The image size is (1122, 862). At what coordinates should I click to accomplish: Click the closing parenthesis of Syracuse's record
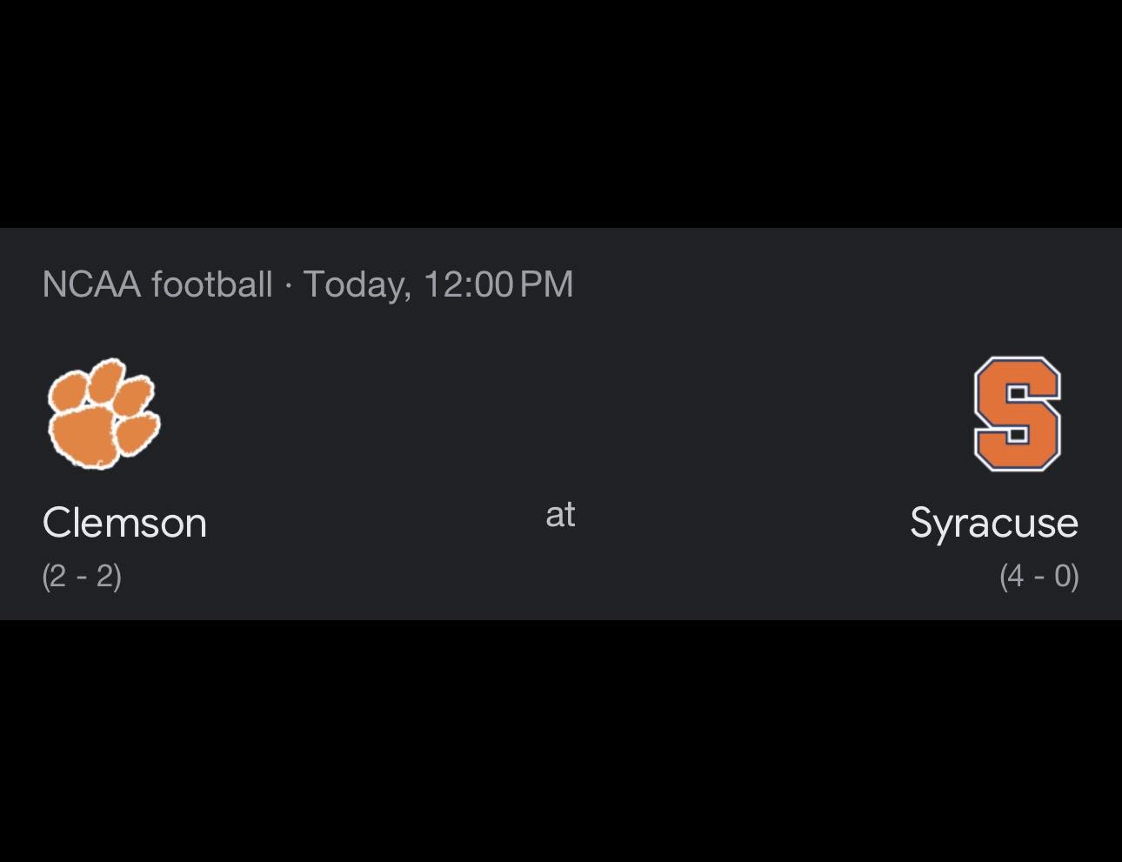pyautogui.click(x=1075, y=576)
